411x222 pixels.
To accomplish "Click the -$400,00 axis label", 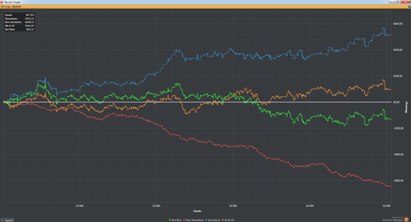I will (398, 154).
